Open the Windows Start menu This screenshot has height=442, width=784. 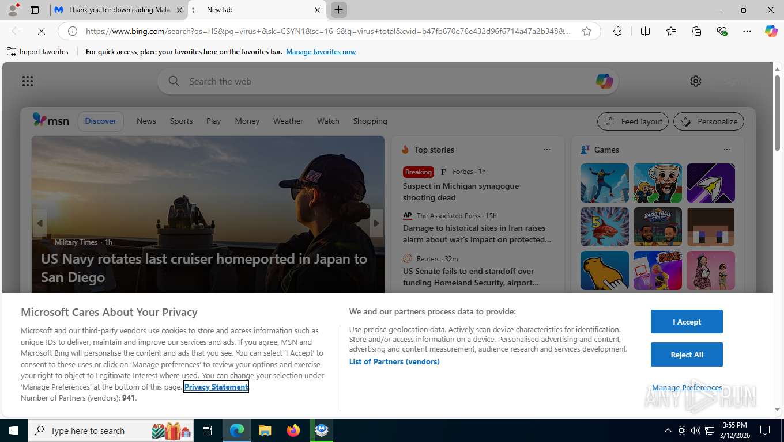pos(13,430)
